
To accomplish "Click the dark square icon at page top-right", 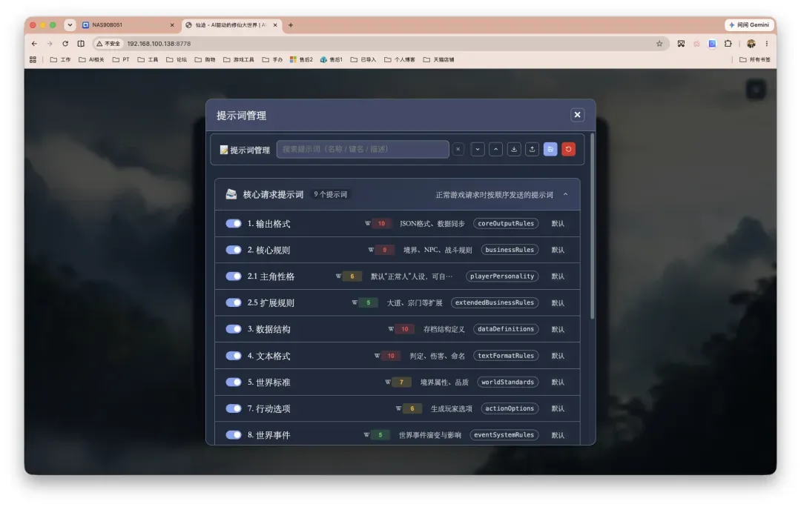I will 756,90.
